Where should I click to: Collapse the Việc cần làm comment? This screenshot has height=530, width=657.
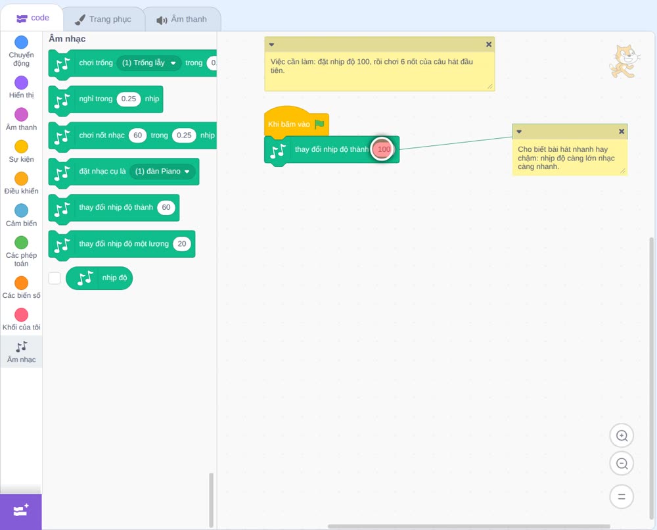(271, 45)
